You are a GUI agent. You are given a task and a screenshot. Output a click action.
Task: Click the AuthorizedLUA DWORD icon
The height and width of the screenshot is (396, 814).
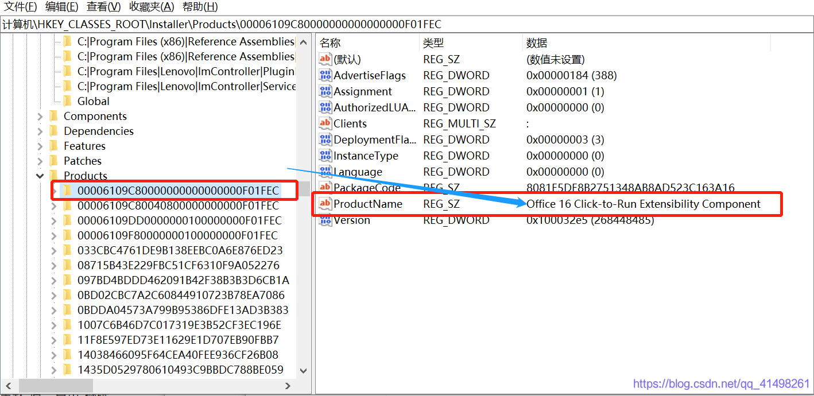coord(325,107)
